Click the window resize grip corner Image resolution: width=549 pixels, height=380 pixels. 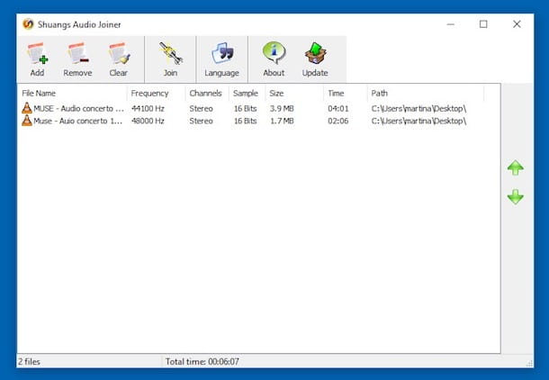click(x=529, y=364)
